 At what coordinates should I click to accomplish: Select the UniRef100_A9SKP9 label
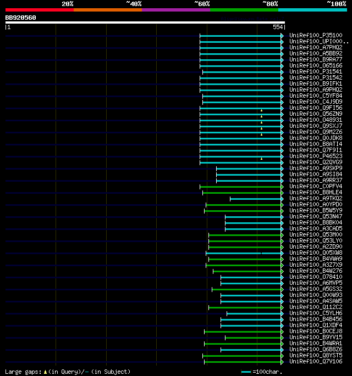[316, 169]
